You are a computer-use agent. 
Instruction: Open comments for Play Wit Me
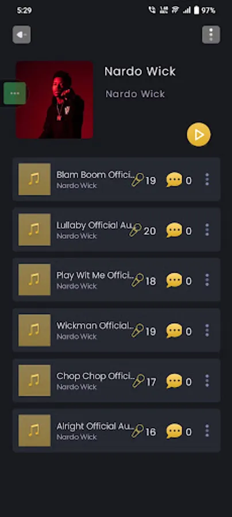tap(175, 280)
